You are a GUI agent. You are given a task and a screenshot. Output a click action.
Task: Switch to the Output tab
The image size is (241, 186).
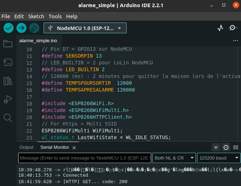point(26,147)
